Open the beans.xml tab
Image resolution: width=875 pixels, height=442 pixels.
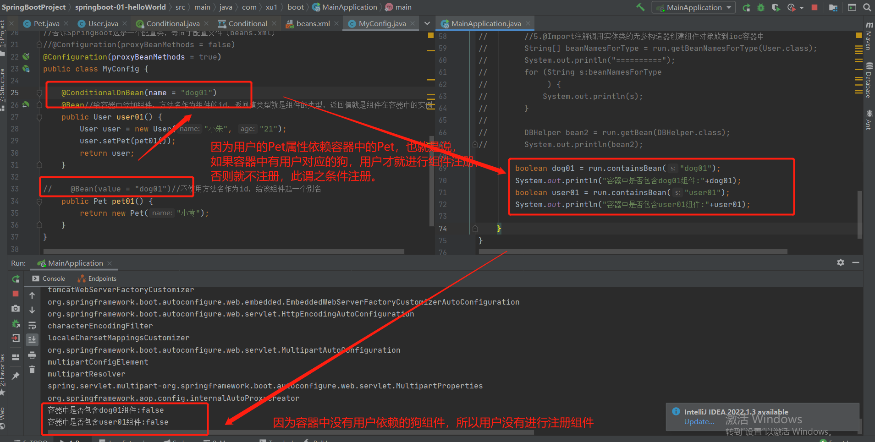[x=313, y=23]
